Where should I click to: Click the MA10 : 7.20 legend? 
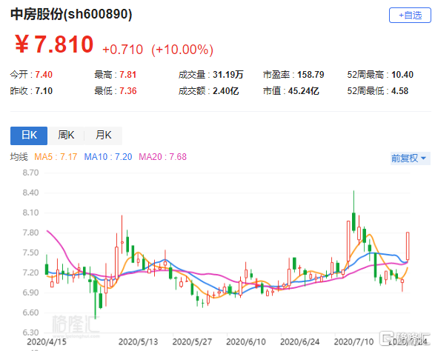click(108, 157)
